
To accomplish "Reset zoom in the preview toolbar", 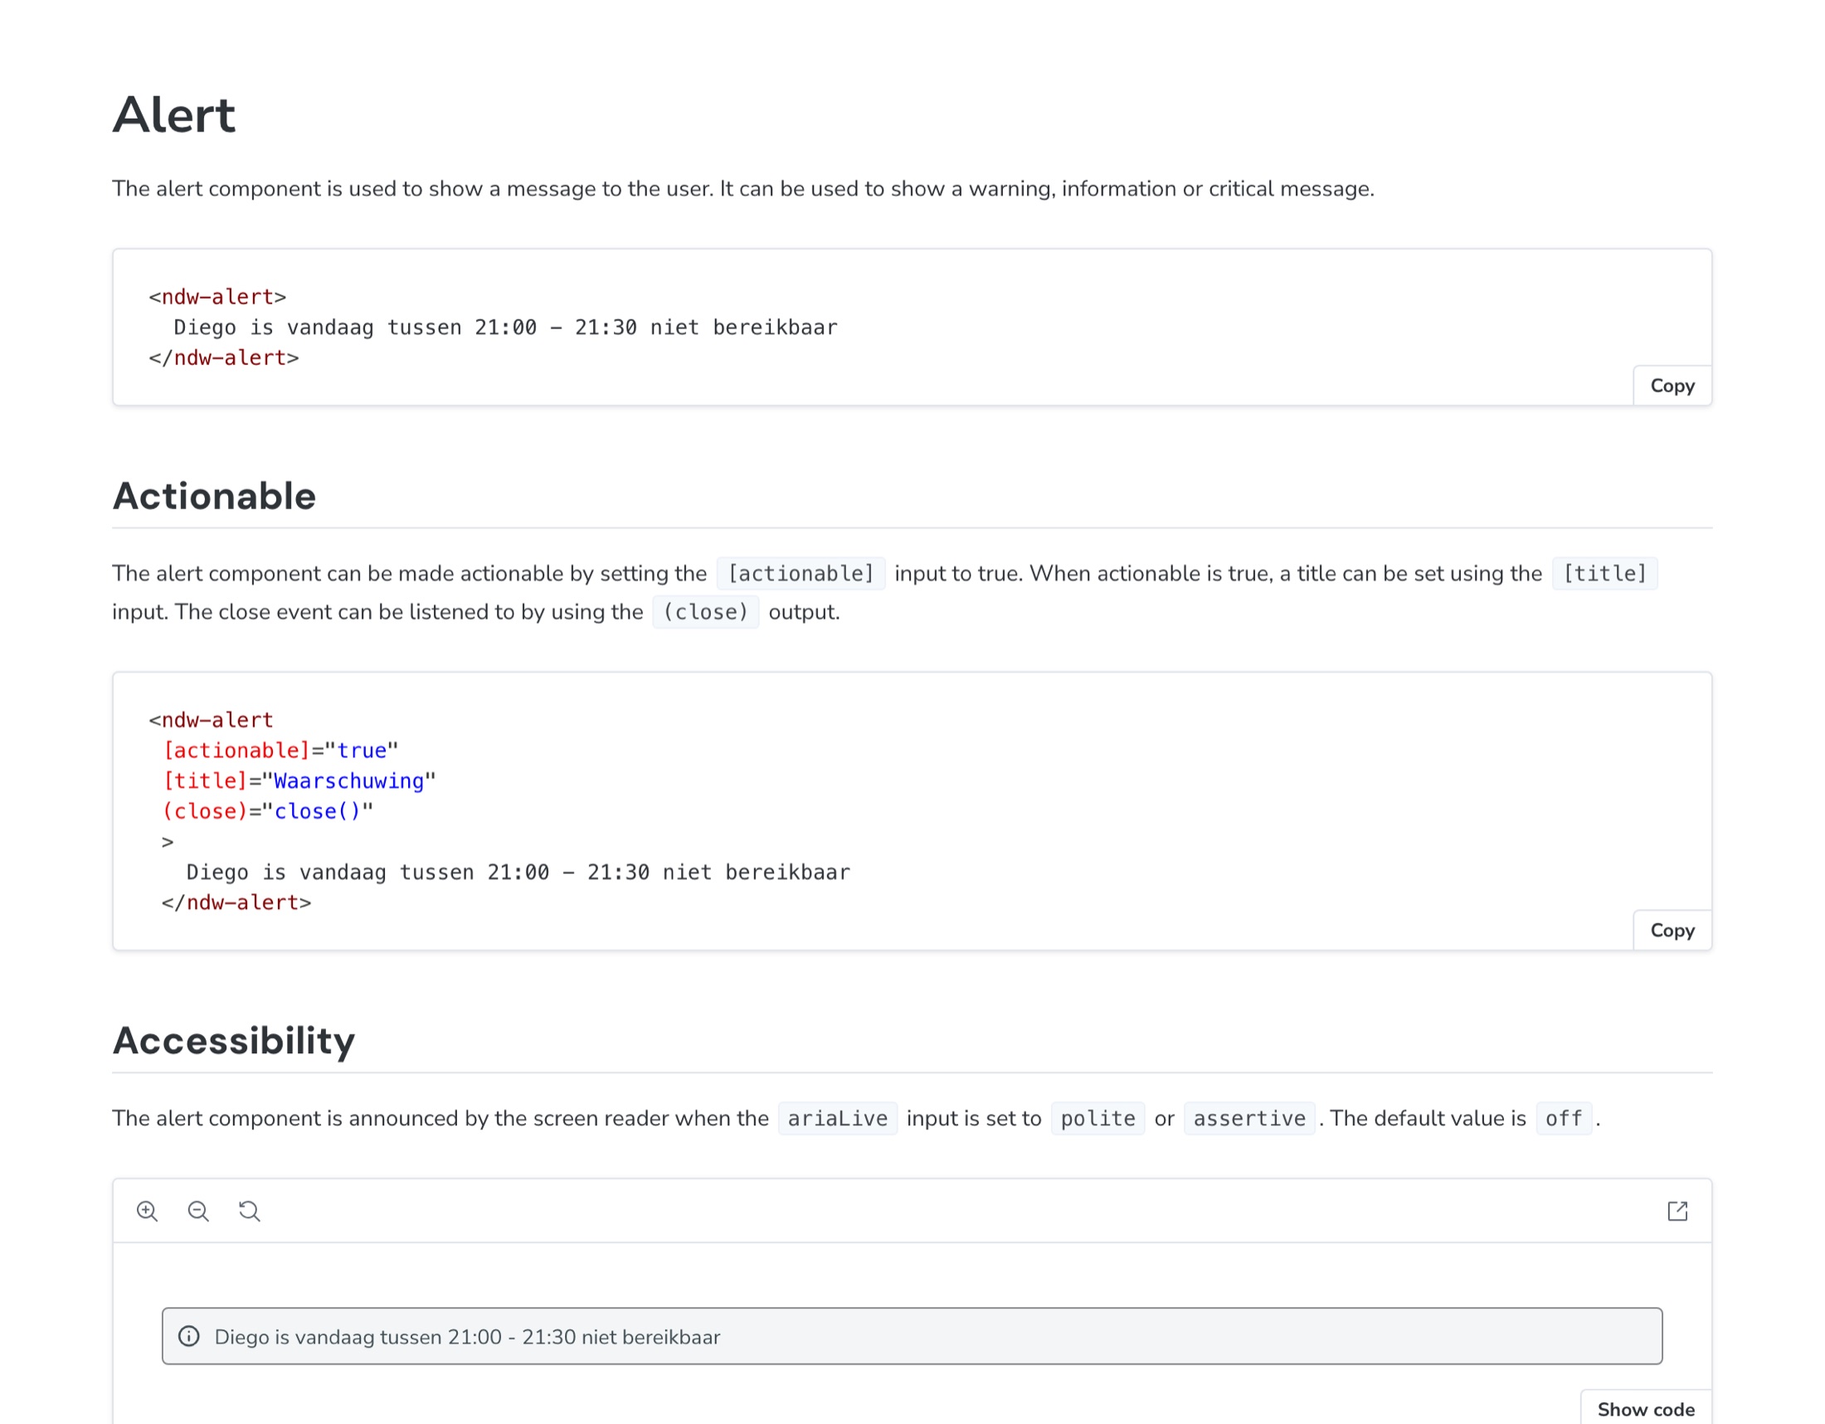I will tap(249, 1211).
